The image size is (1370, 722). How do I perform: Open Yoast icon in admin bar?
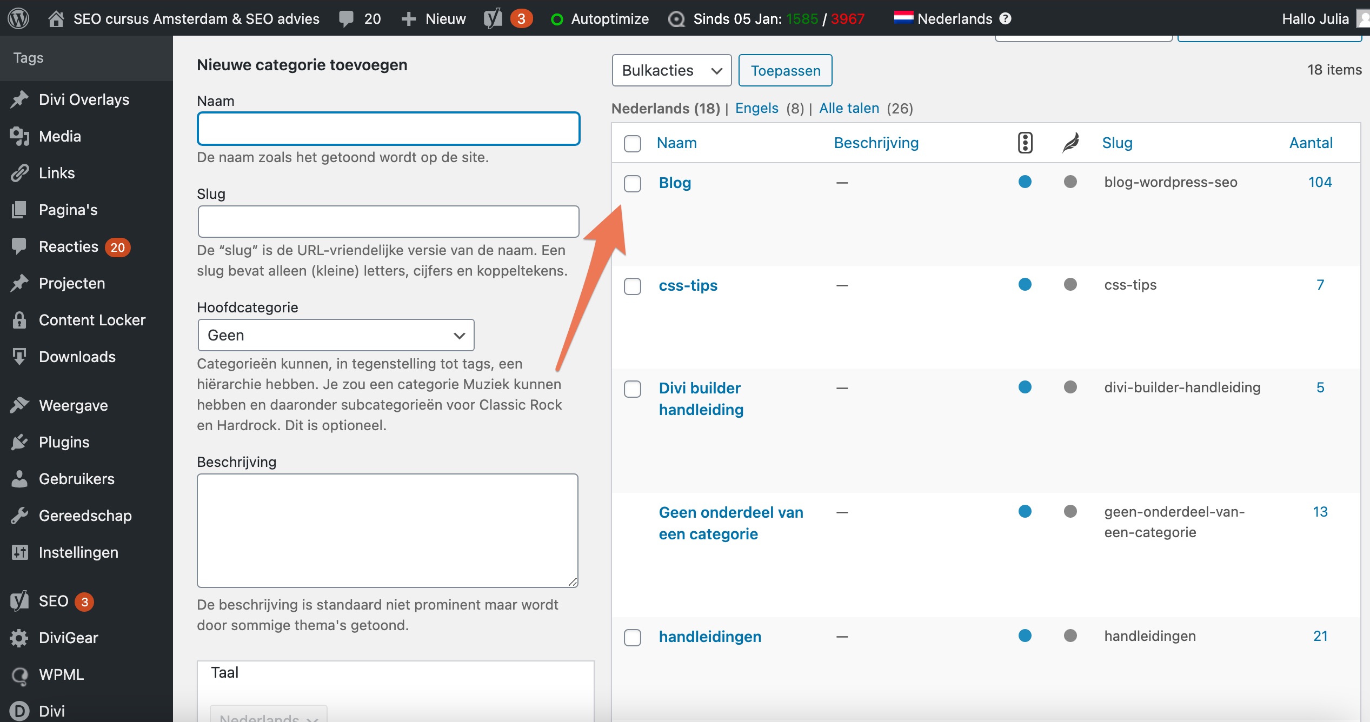tap(493, 18)
